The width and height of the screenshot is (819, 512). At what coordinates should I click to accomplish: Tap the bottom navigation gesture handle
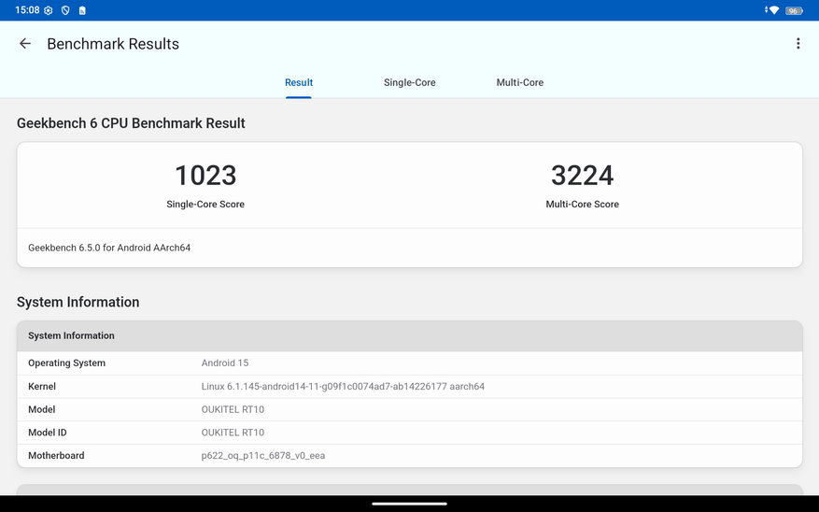click(x=409, y=504)
